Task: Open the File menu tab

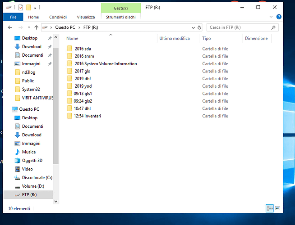Action: pos(13,17)
